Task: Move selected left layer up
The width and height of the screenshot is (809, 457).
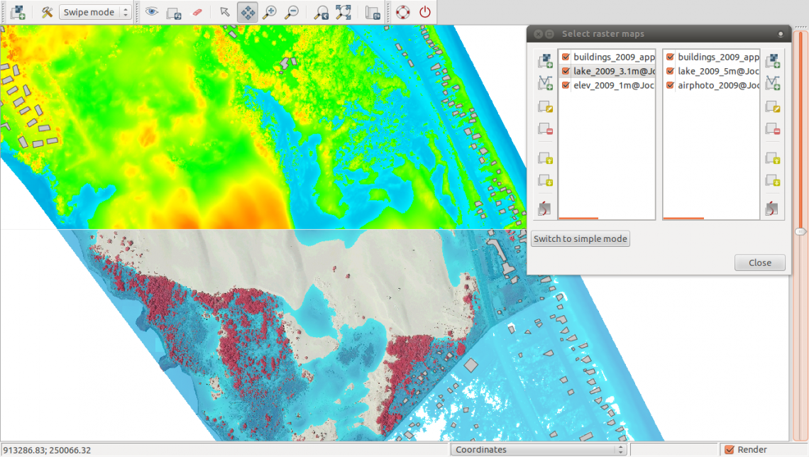Action: tap(545, 158)
